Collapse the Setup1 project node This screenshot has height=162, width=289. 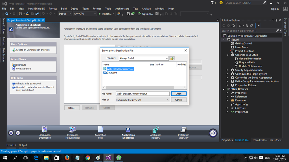pos(224,40)
